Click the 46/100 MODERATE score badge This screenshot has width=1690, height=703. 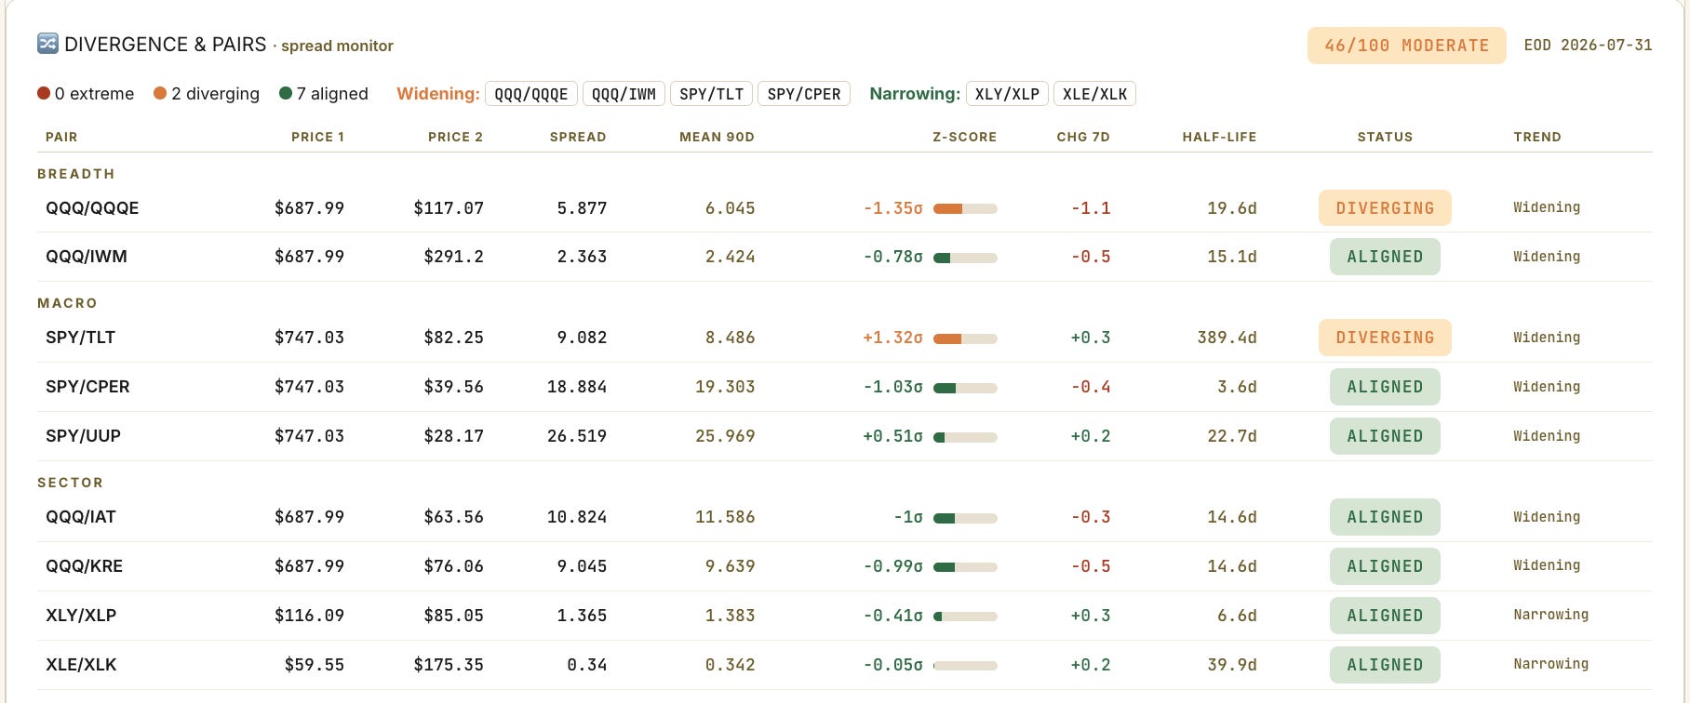[x=1407, y=46]
